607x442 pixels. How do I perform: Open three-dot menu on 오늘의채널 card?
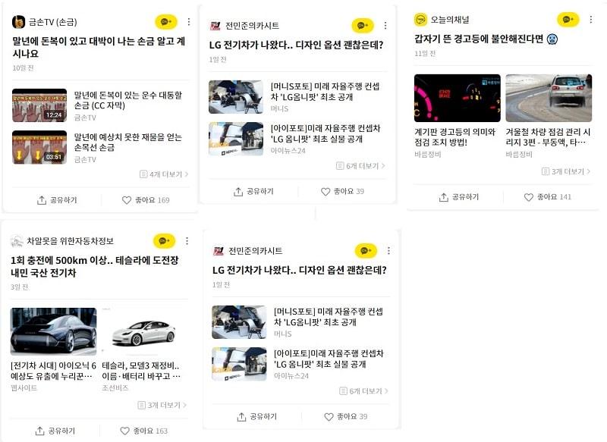[x=590, y=20]
